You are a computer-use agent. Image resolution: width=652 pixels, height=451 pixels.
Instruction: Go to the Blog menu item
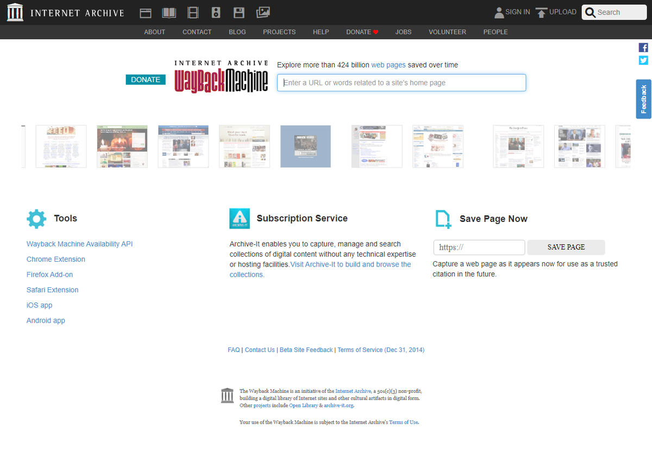pyautogui.click(x=237, y=32)
